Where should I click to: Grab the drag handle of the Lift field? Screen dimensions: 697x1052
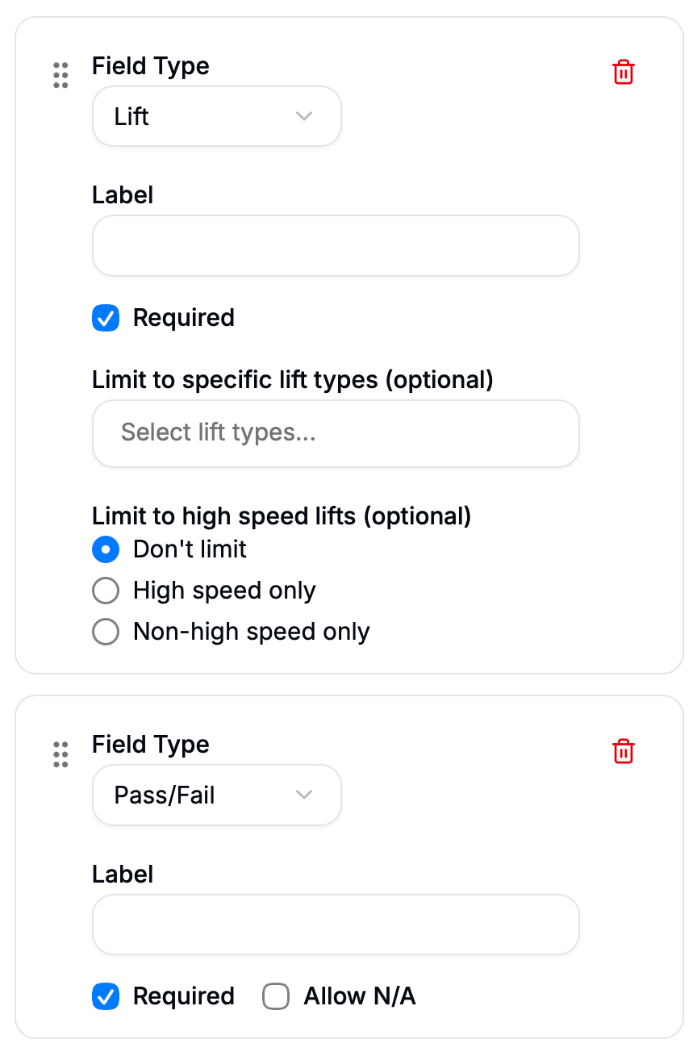[x=61, y=75]
